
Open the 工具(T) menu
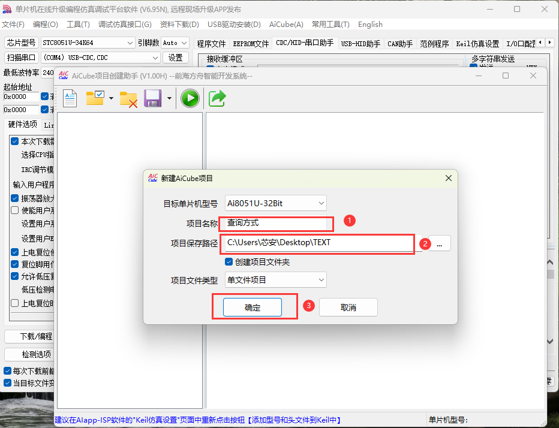pos(78,24)
